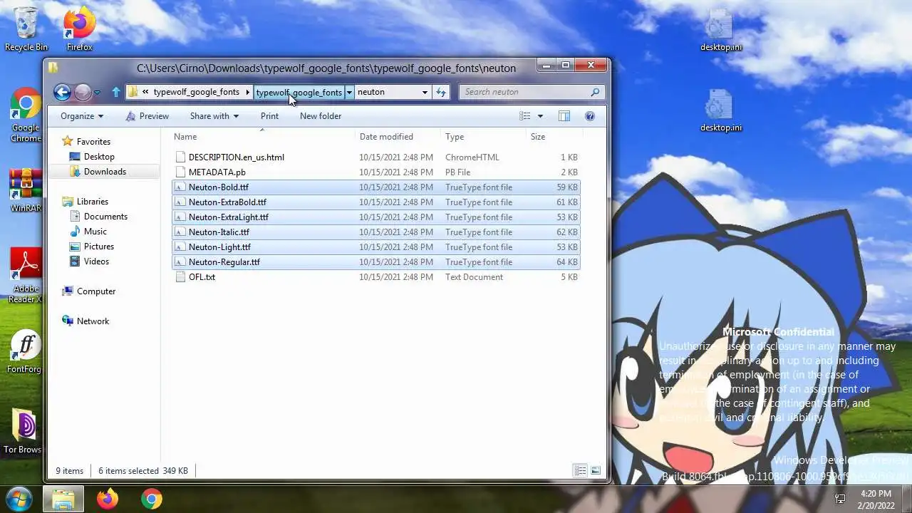
Task: Select Neuton-ExtraBold.ttf file
Action: click(x=376, y=202)
